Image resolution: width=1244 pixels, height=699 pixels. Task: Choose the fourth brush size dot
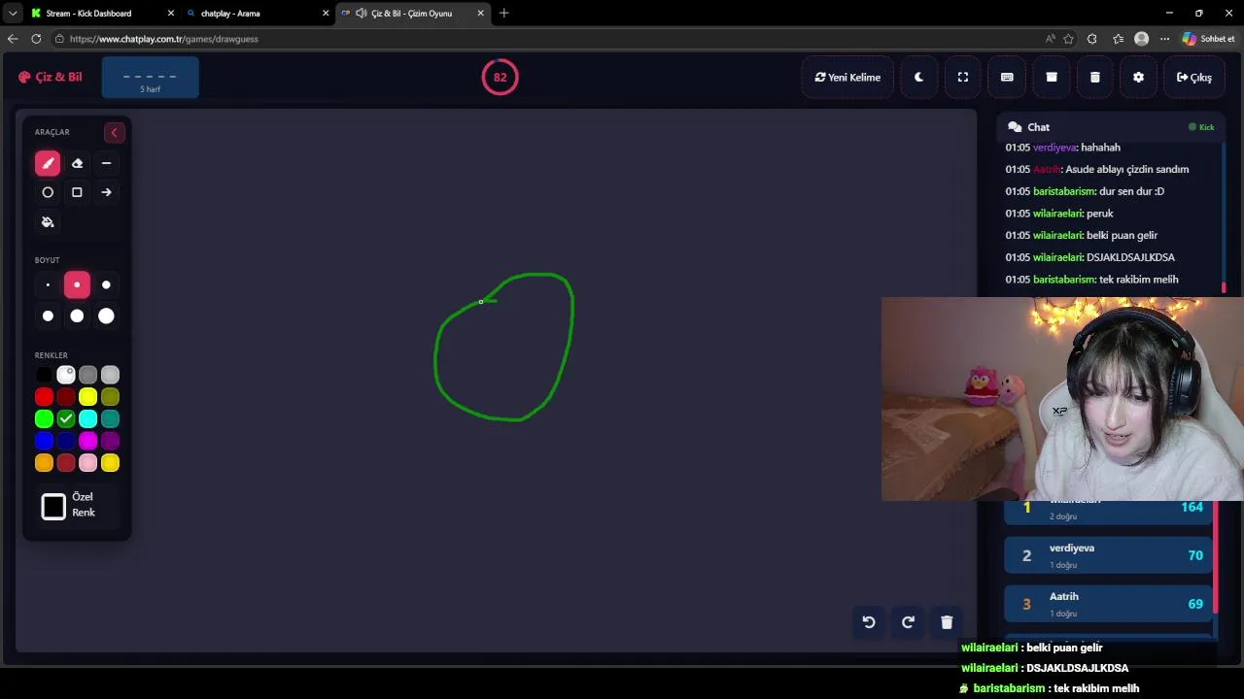48,316
